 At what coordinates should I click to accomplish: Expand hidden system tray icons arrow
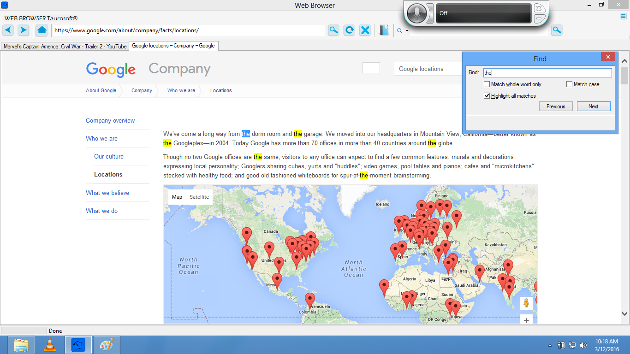(x=549, y=345)
